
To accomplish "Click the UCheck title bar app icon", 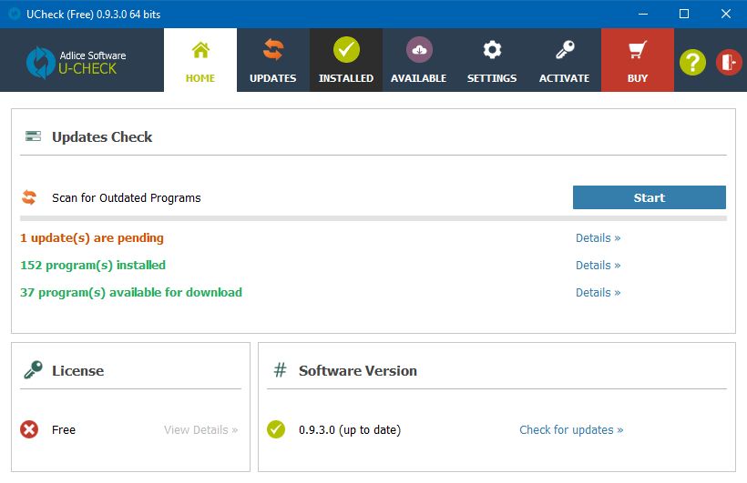I will (x=15, y=14).
